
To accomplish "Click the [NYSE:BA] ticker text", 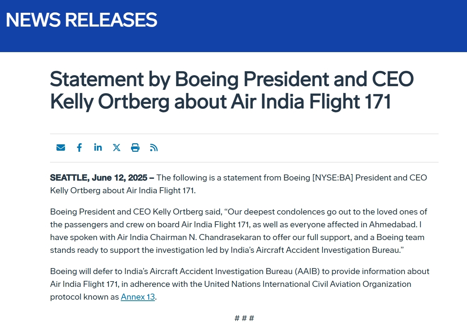I will 333,178.
